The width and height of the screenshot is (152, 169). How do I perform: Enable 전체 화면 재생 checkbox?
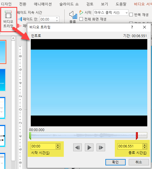[x=81, y=19]
